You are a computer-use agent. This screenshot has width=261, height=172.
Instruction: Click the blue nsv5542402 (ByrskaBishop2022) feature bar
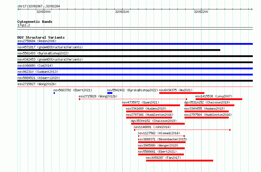[x=110, y=93]
